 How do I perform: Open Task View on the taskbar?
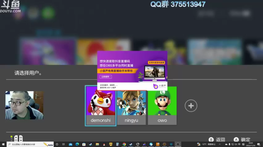[63, 144]
